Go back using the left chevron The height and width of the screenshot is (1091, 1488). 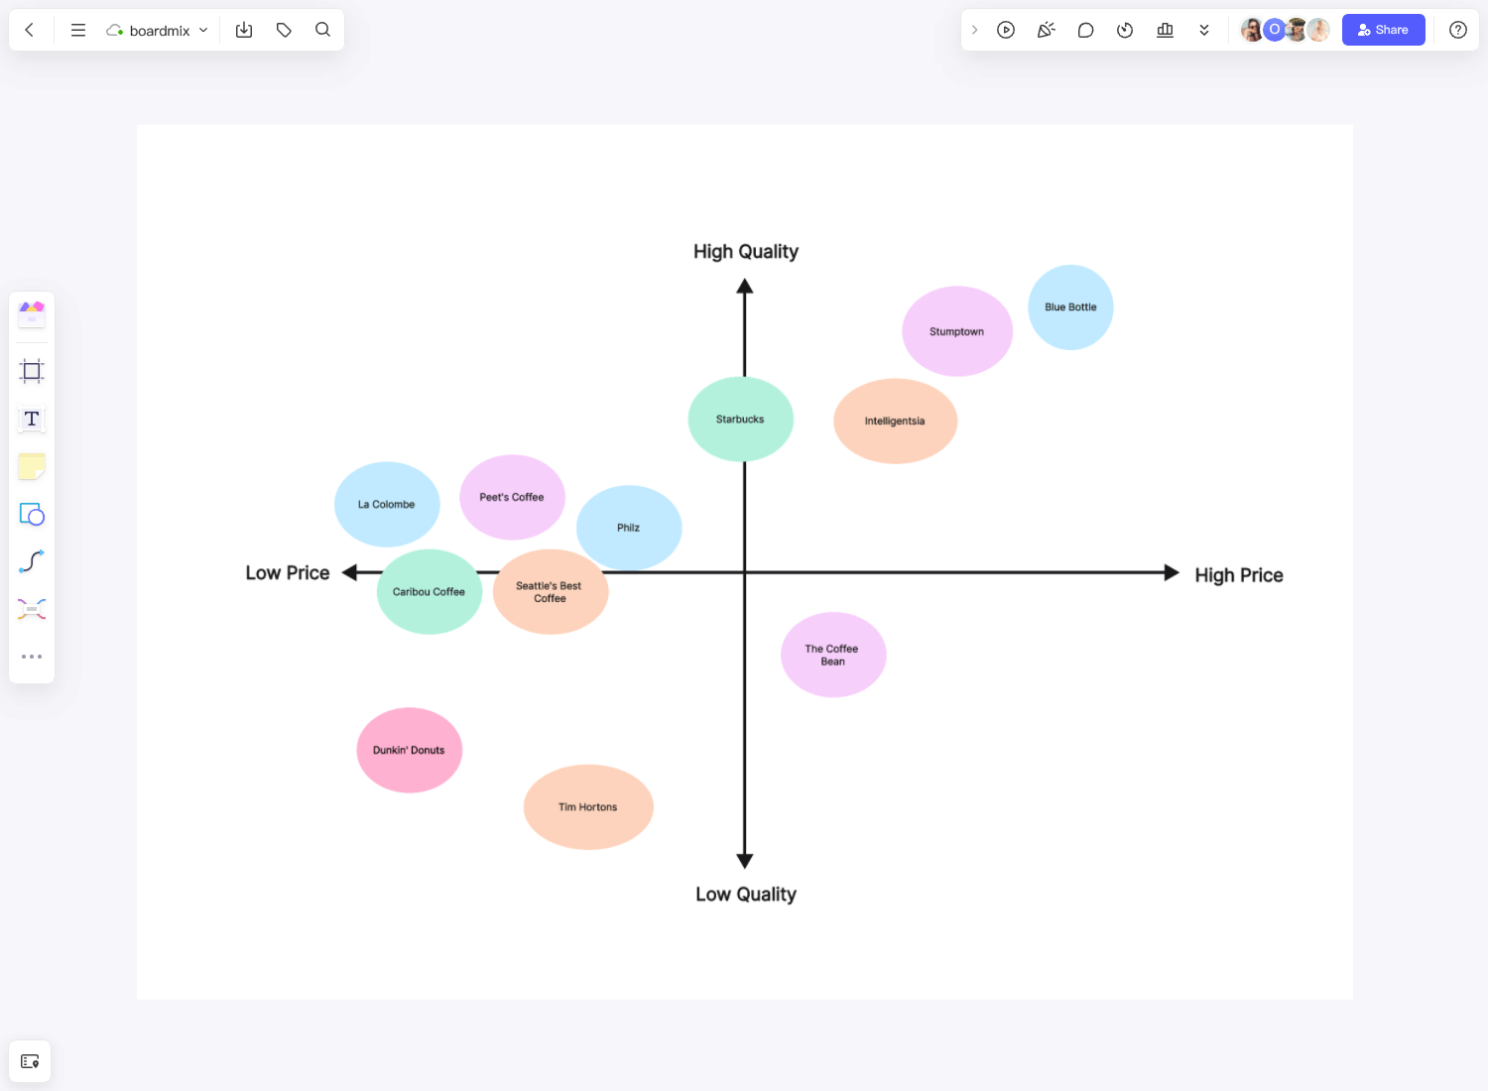tap(30, 30)
